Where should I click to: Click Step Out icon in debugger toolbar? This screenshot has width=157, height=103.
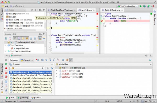54,60
